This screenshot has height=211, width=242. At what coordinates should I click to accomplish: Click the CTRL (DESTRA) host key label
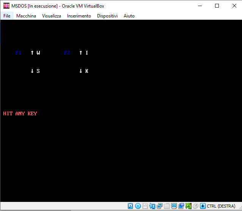point(221,206)
